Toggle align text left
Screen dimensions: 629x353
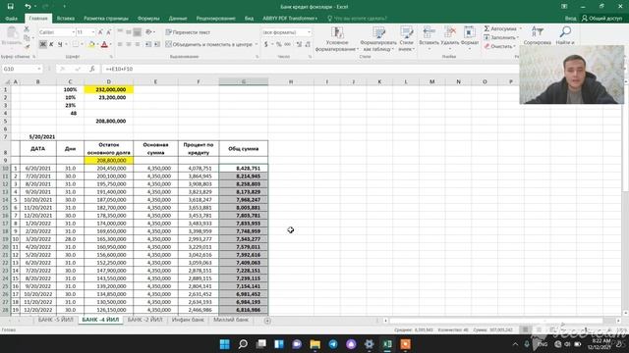pos(120,44)
